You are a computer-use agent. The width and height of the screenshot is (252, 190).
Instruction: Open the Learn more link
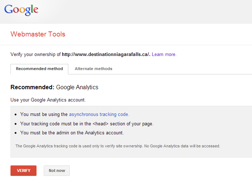(164, 55)
